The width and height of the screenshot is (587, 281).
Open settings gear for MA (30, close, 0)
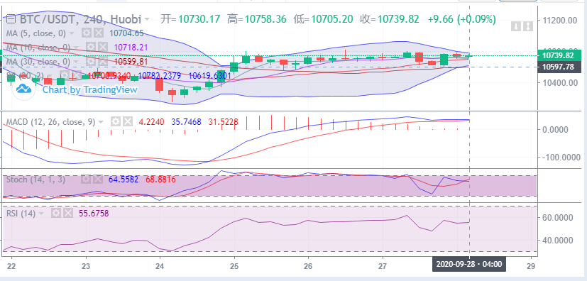(x=91, y=61)
